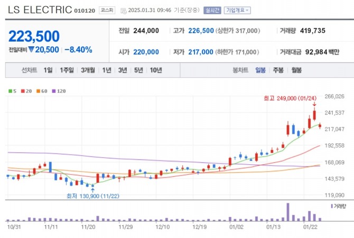Click the green 5-day moving average swatch
The width and height of the screenshot is (354, 238).
[x=10, y=91]
